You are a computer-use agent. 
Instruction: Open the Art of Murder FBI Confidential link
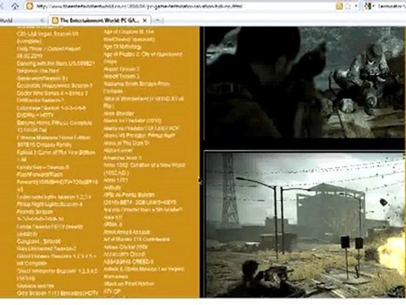[x=137, y=239]
